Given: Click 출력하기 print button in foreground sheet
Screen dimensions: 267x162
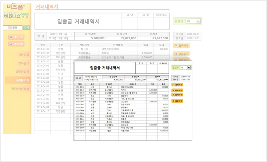Looking at the screenshot, I should tap(177, 95).
